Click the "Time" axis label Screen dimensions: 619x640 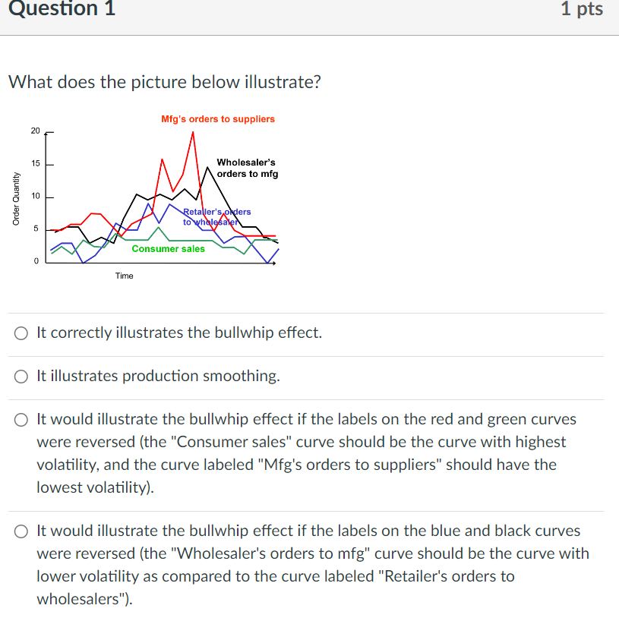[125, 276]
